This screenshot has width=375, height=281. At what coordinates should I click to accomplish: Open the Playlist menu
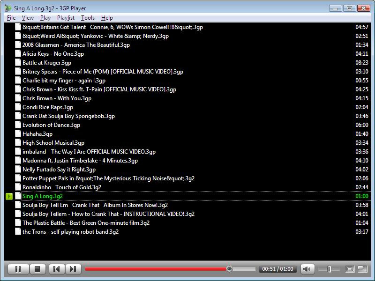66,18
